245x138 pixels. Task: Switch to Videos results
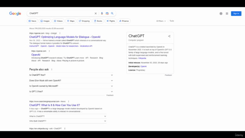click(58, 21)
